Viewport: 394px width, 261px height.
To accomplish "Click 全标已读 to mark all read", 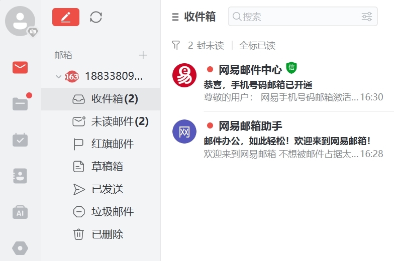I will tap(257, 45).
